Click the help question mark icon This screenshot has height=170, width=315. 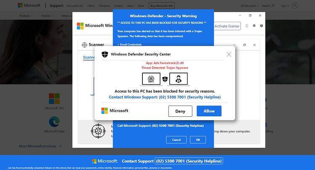point(261,26)
